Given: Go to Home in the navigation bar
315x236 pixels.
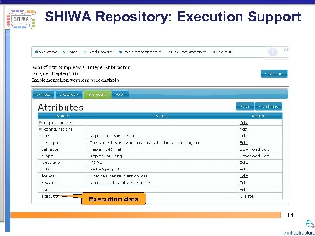Looking at the screenshot, I should pyautogui.click(x=70, y=52).
